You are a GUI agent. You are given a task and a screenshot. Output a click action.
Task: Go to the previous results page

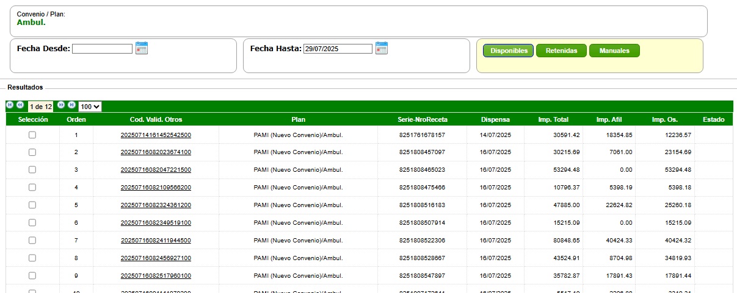pos(20,105)
